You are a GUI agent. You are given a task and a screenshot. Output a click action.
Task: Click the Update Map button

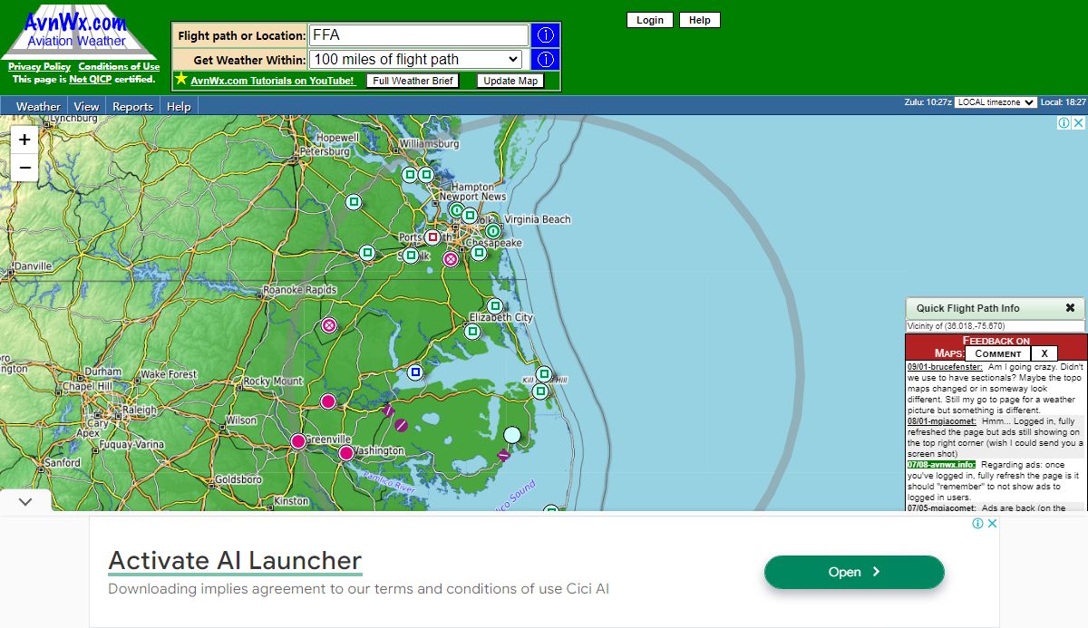pyautogui.click(x=510, y=81)
